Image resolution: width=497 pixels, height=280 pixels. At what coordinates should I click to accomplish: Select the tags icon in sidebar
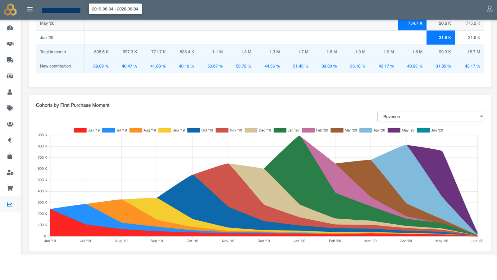[x=10, y=108]
